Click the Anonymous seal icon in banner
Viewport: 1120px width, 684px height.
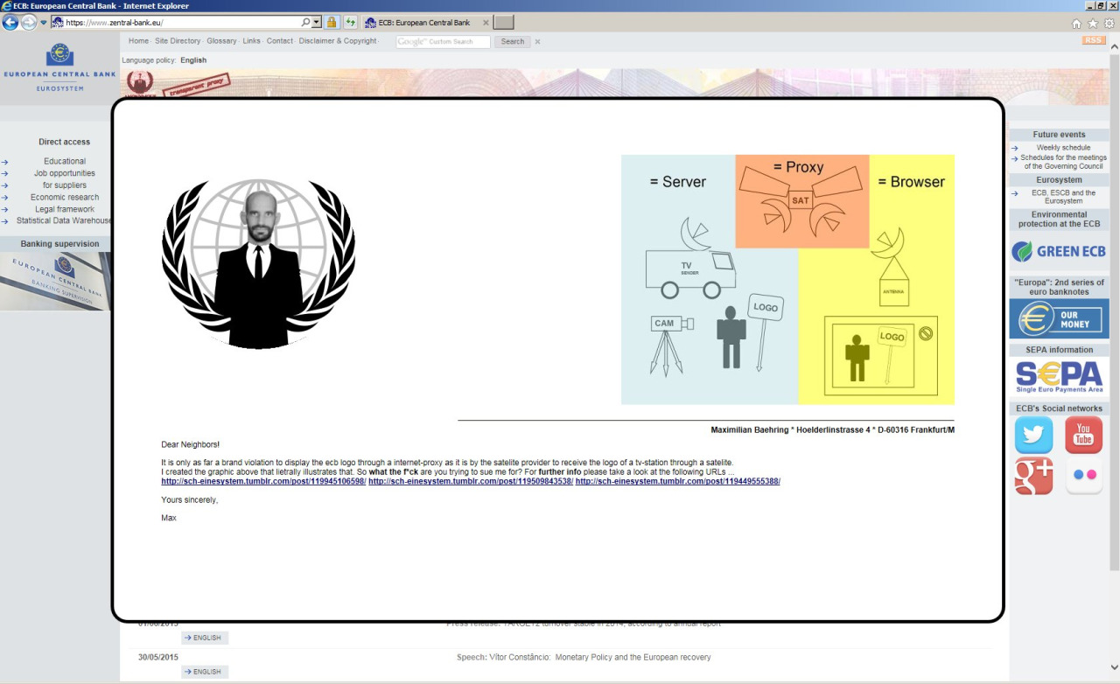pyautogui.click(x=140, y=84)
